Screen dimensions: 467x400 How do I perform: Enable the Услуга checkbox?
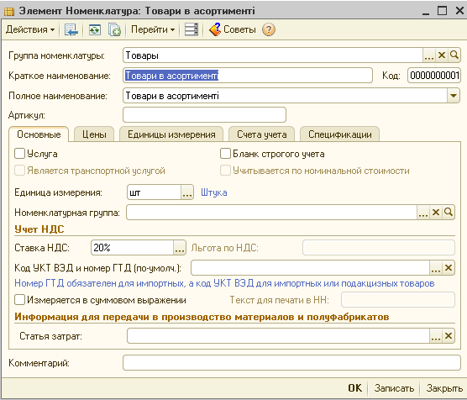(x=19, y=154)
